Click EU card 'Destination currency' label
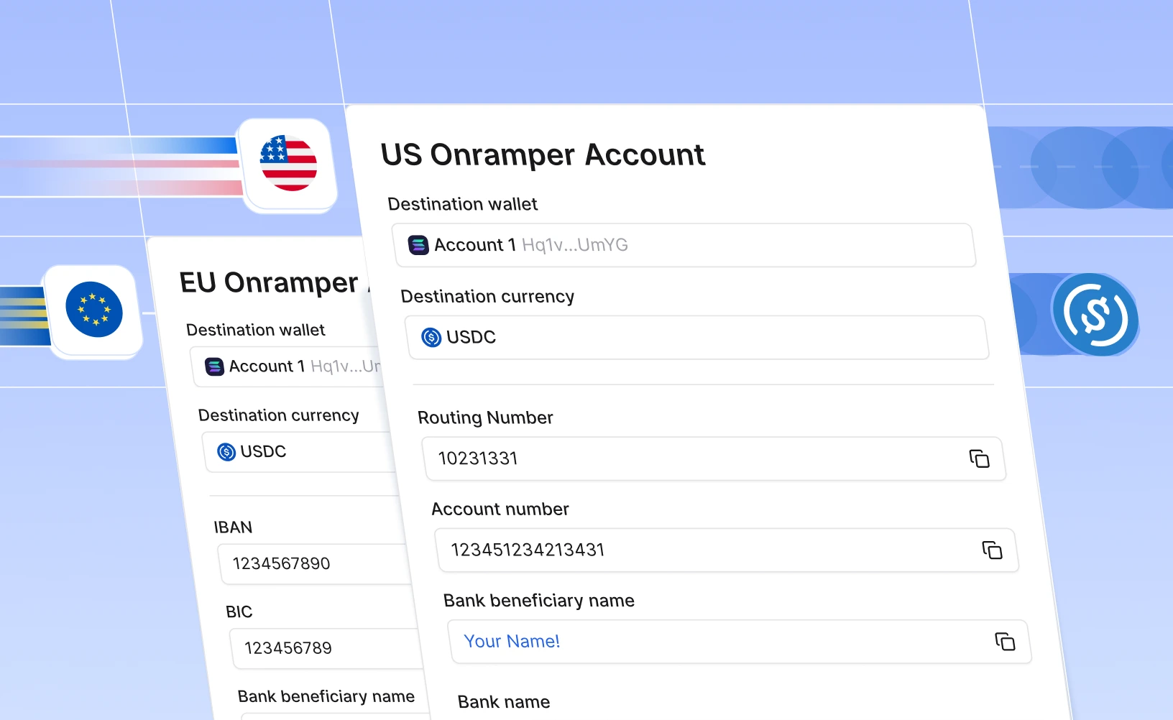 [279, 415]
